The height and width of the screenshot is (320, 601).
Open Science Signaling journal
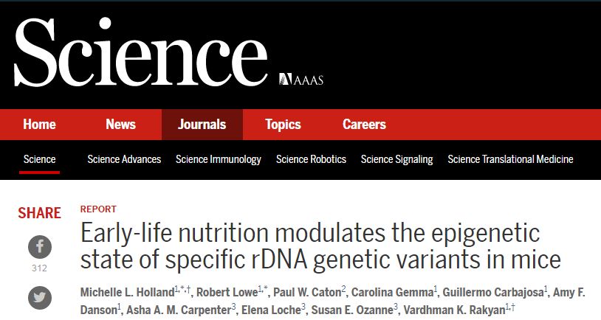pyautogui.click(x=396, y=159)
